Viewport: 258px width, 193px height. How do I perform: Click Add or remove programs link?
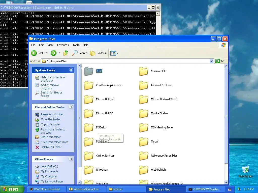point(50,86)
